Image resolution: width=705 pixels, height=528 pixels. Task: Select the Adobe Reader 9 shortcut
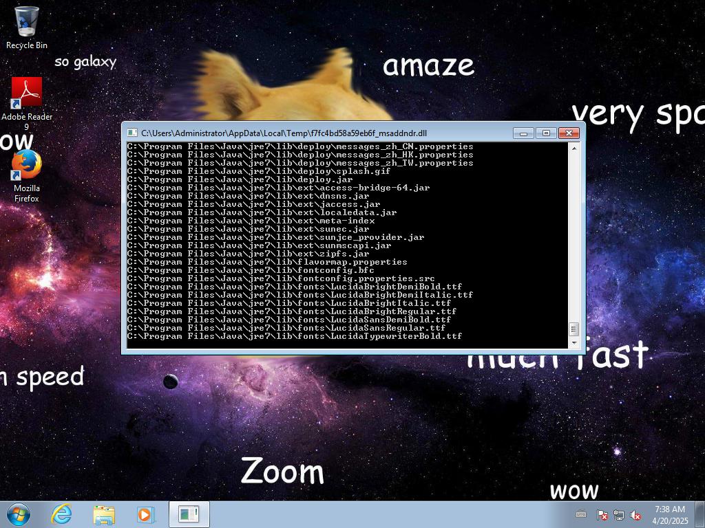[27, 104]
